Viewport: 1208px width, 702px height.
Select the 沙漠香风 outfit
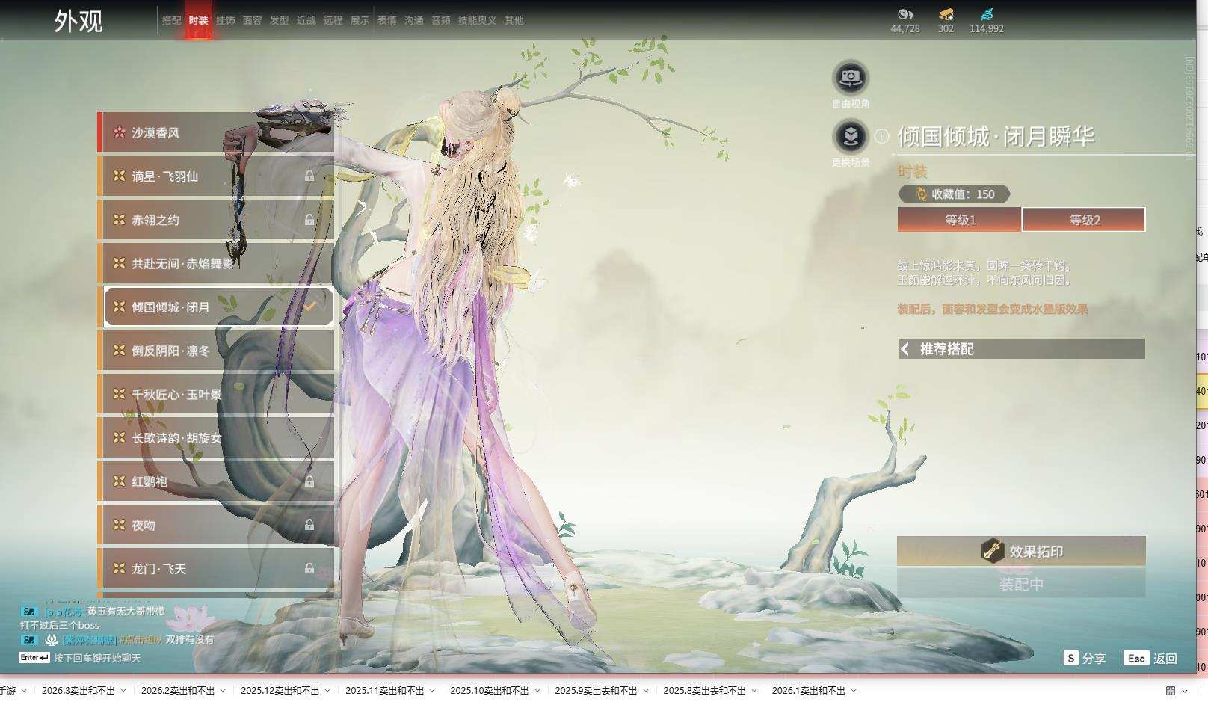click(x=216, y=132)
